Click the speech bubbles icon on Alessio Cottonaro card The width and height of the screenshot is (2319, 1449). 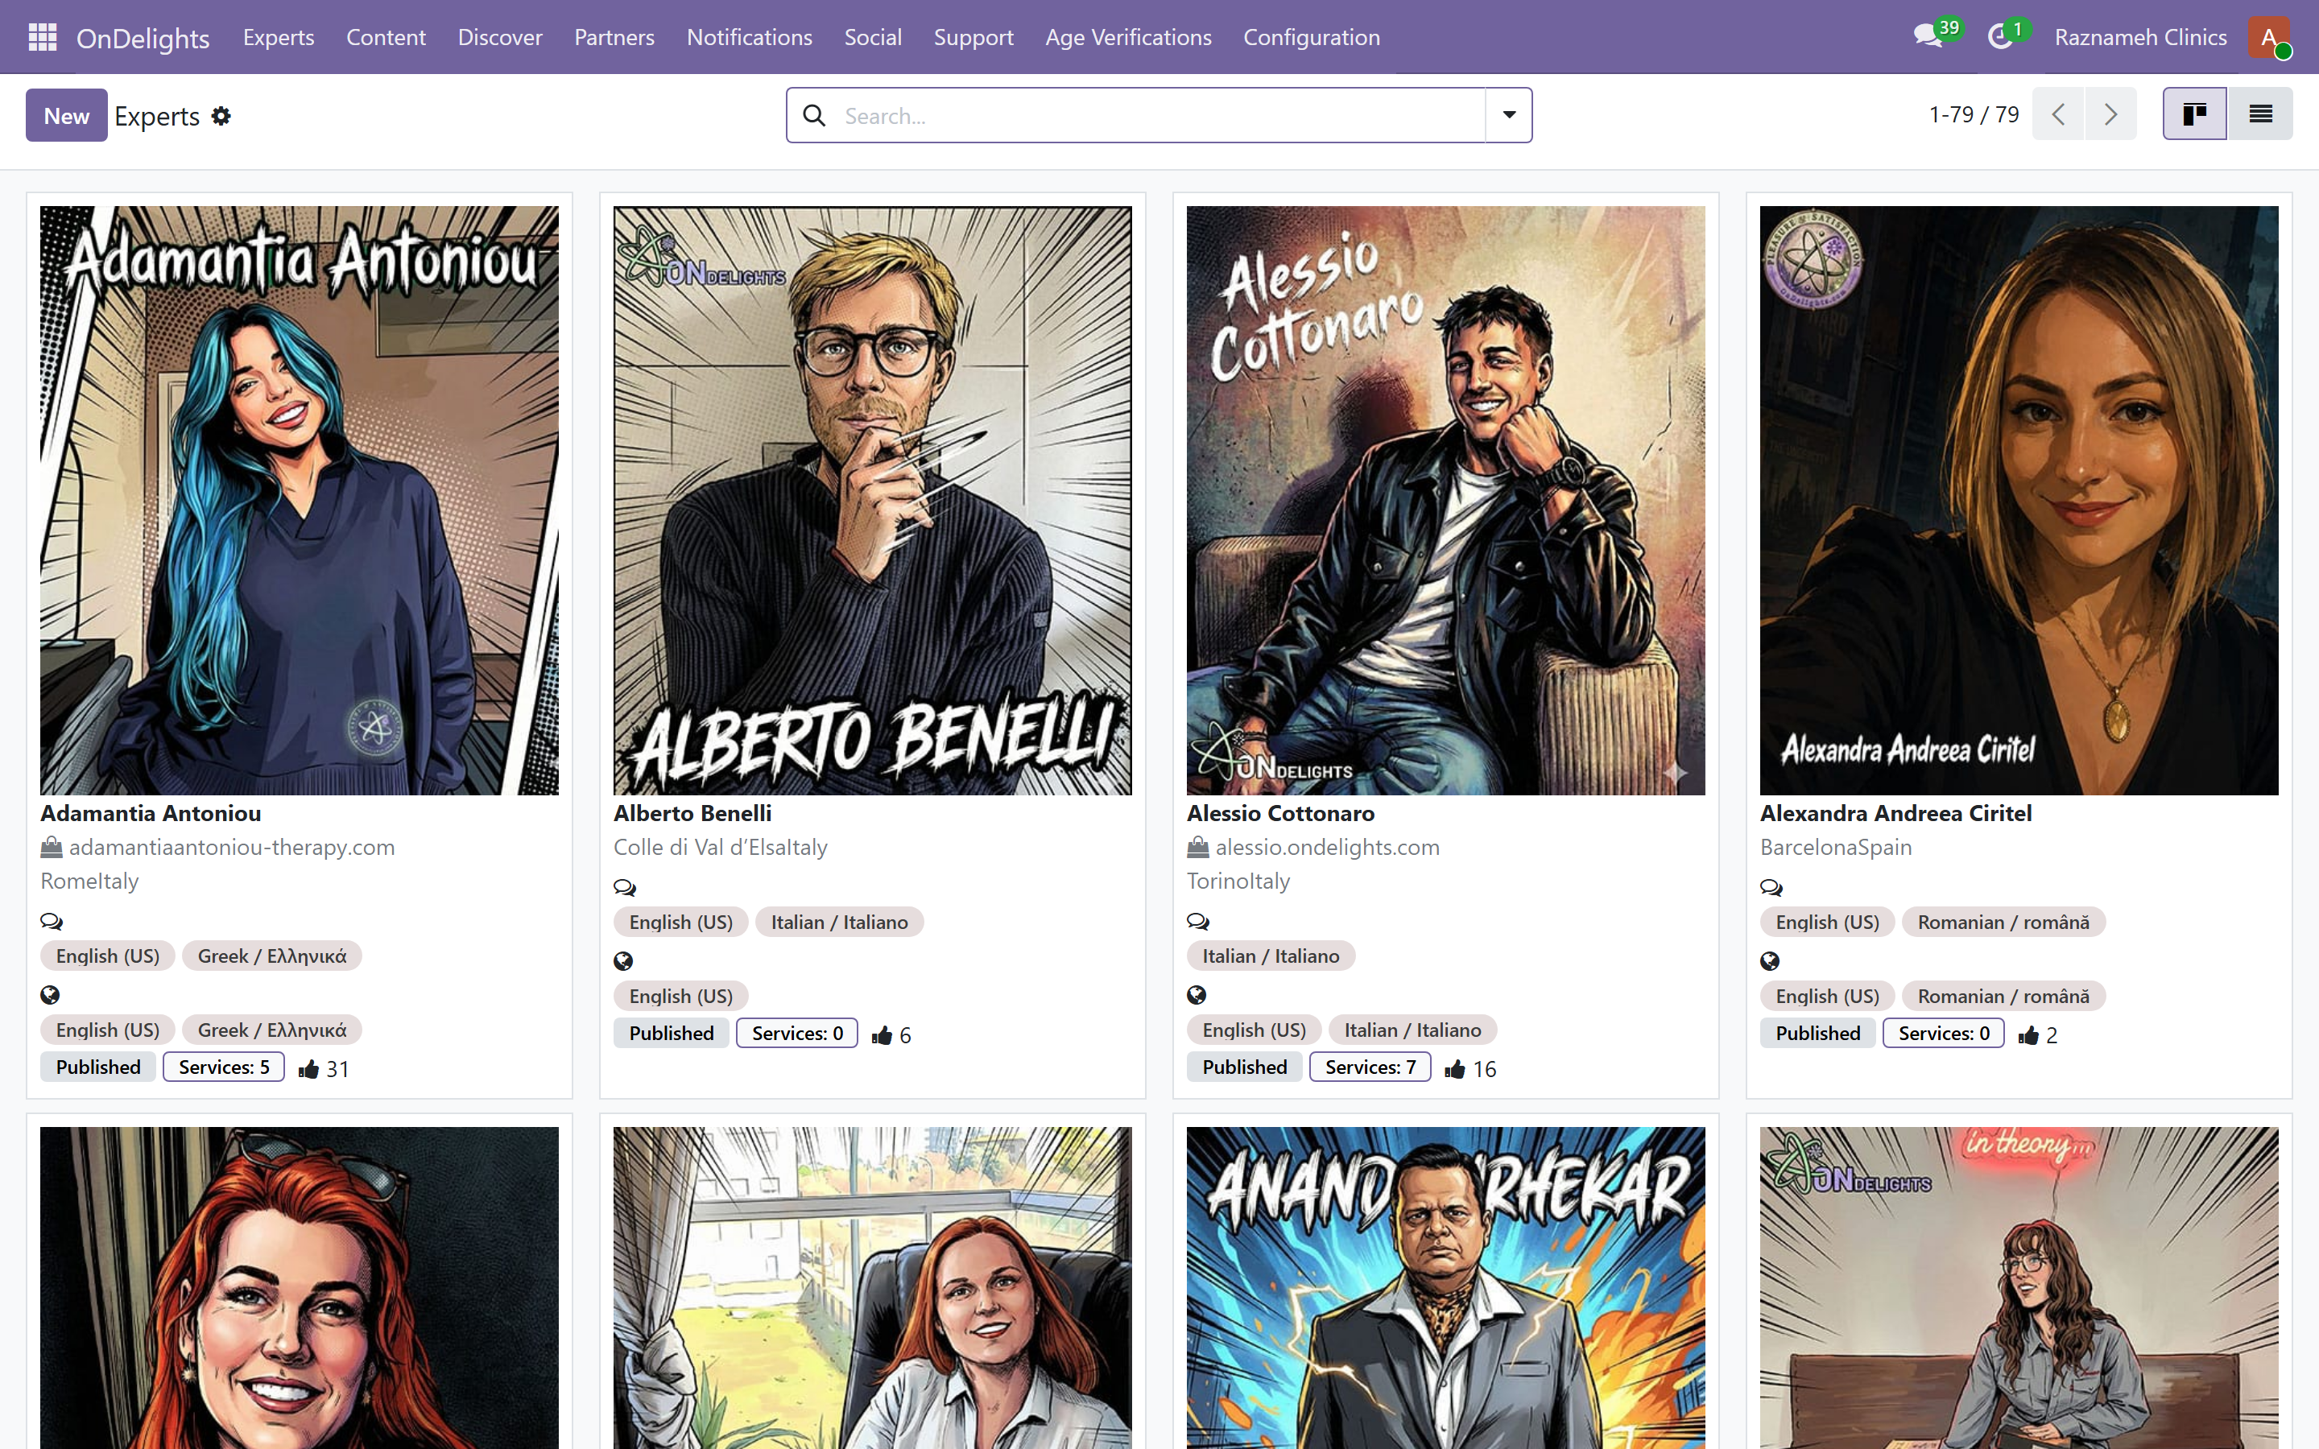click(1198, 921)
